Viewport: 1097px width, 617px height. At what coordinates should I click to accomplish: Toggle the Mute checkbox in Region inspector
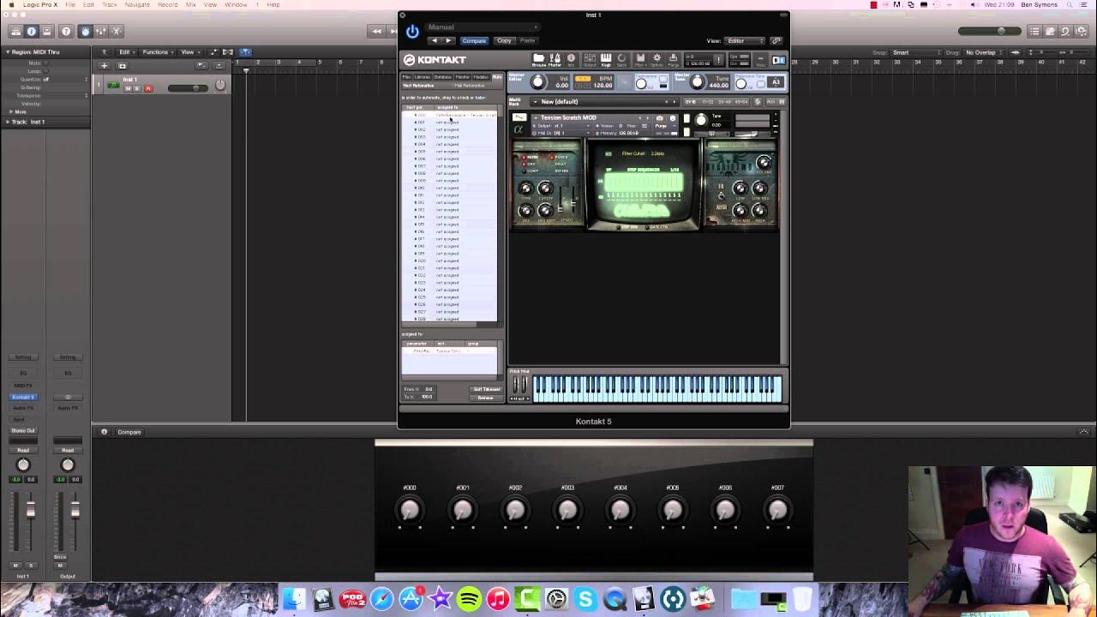pyautogui.click(x=45, y=63)
